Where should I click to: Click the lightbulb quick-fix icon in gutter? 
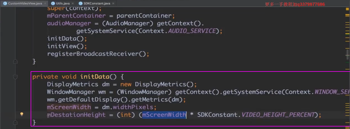pos(21,114)
